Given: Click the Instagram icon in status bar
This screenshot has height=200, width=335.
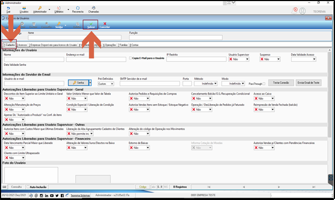Looking at the screenshot, I should click(41, 196).
